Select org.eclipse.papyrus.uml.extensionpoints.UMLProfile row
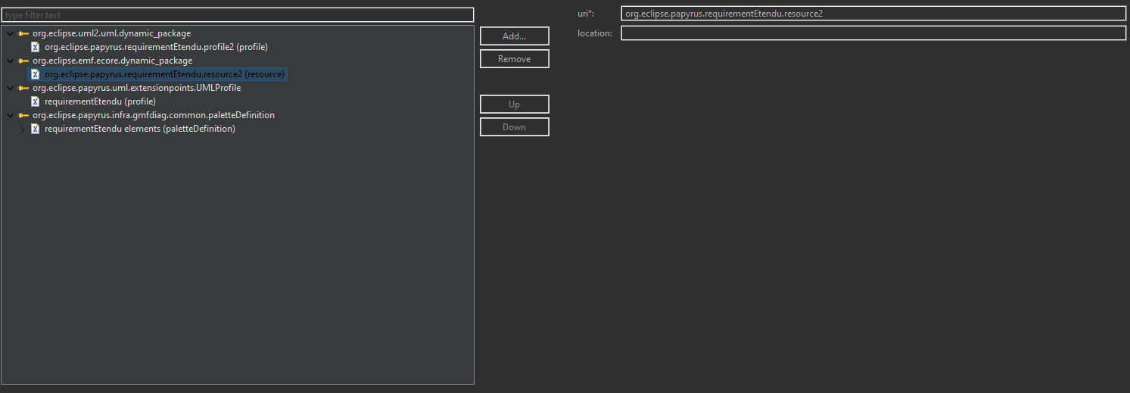Screen dimensions: 1130x393 click(136, 88)
